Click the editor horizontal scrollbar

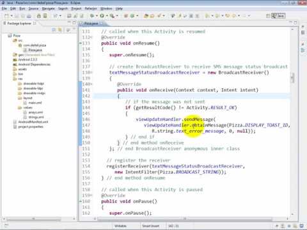(184, 218)
